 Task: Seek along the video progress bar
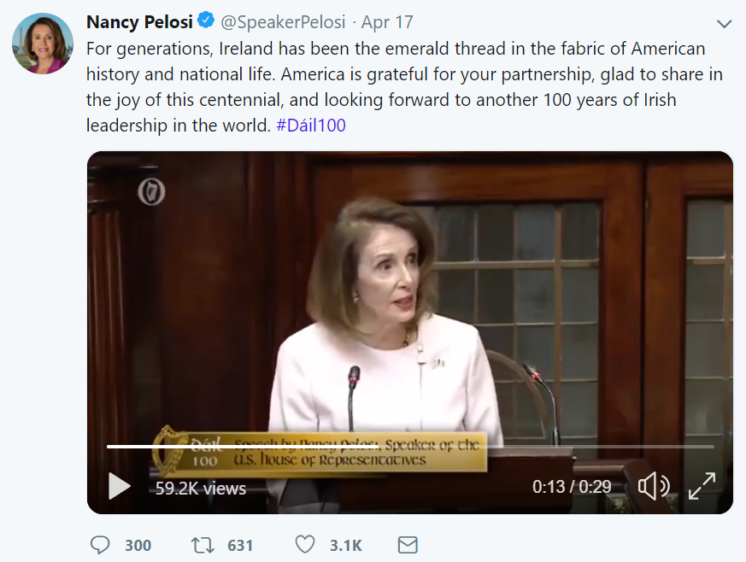(410, 447)
